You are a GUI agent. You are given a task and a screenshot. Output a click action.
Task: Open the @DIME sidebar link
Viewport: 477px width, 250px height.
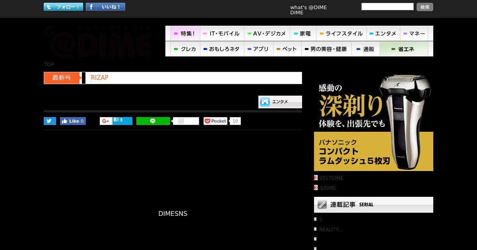(328, 188)
